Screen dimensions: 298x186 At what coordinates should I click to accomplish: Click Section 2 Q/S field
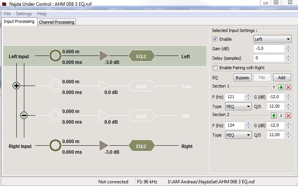pos(276,135)
